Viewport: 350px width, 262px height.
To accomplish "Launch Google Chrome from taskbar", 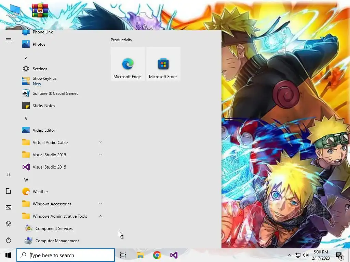I will (x=157, y=255).
